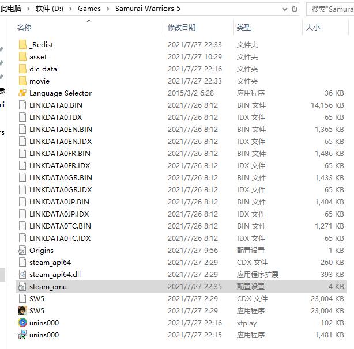Click Samurai Warriors 5 breadcrumb segment
The width and height of the screenshot is (354, 349).
point(148,9)
